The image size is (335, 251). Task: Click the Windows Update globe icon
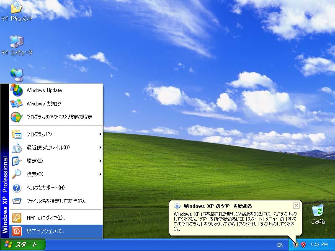pyautogui.click(x=16, y=90)
